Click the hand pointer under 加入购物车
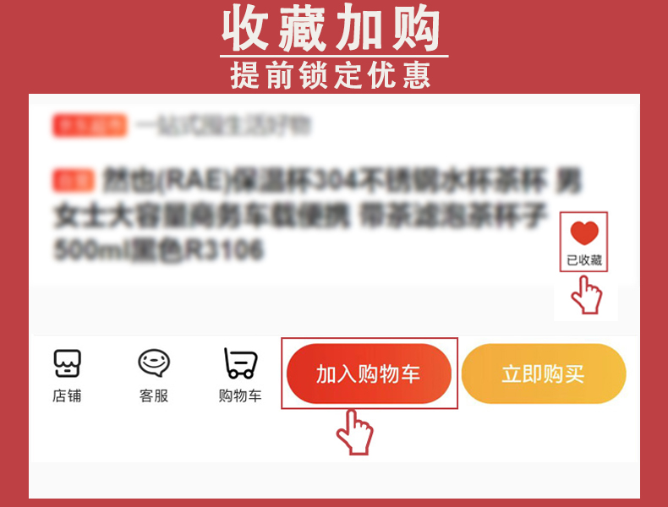 (355, 432)
